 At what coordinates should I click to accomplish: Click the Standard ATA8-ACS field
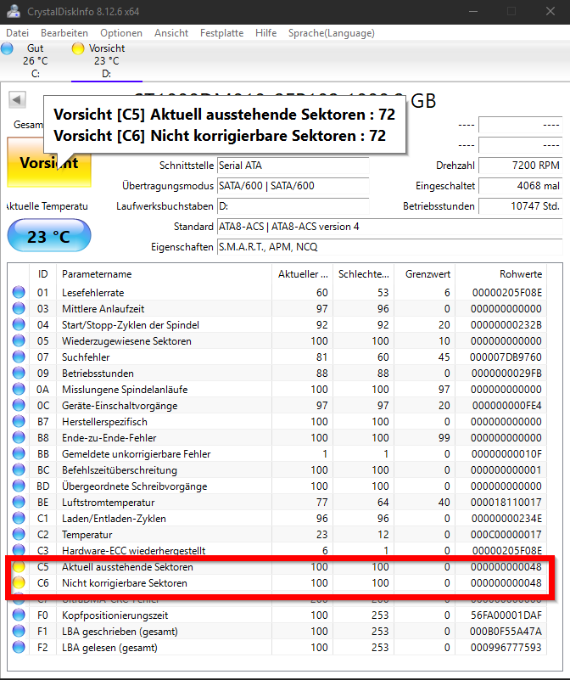point(389,227)
